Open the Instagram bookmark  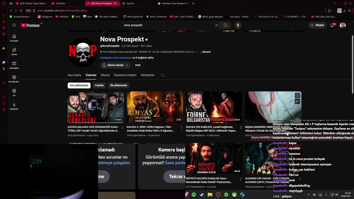[45, 17]
